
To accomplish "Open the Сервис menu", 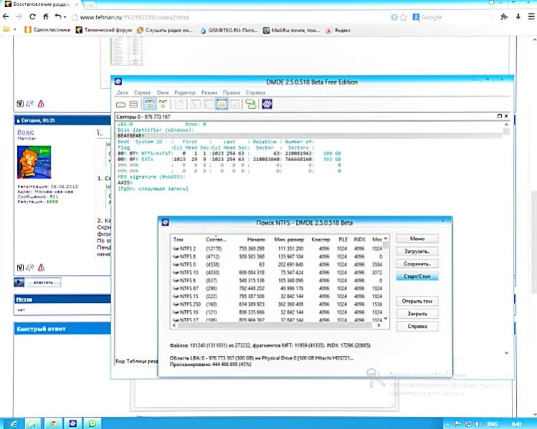I will [x=143, y=92].
